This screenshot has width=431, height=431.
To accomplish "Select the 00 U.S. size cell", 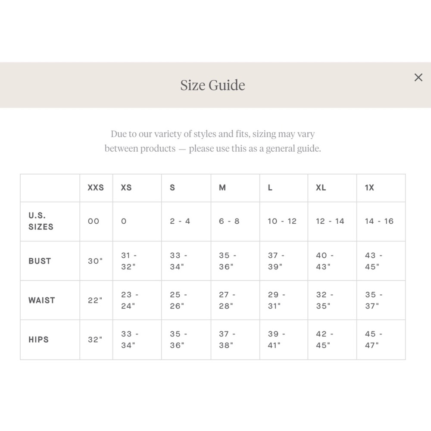I will 94,221.
